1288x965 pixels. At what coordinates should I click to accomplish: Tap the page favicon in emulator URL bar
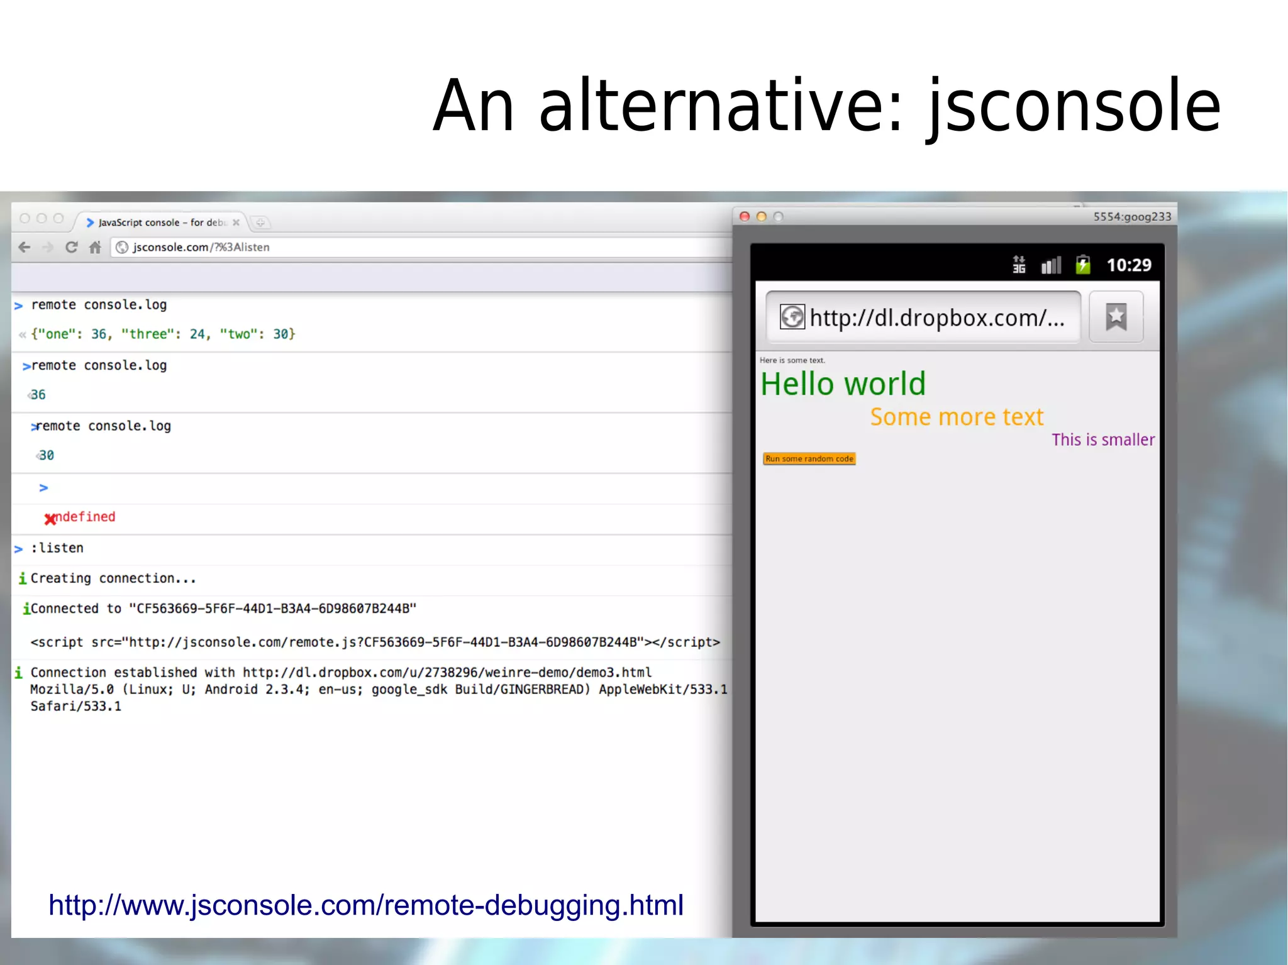pos(792,317)
